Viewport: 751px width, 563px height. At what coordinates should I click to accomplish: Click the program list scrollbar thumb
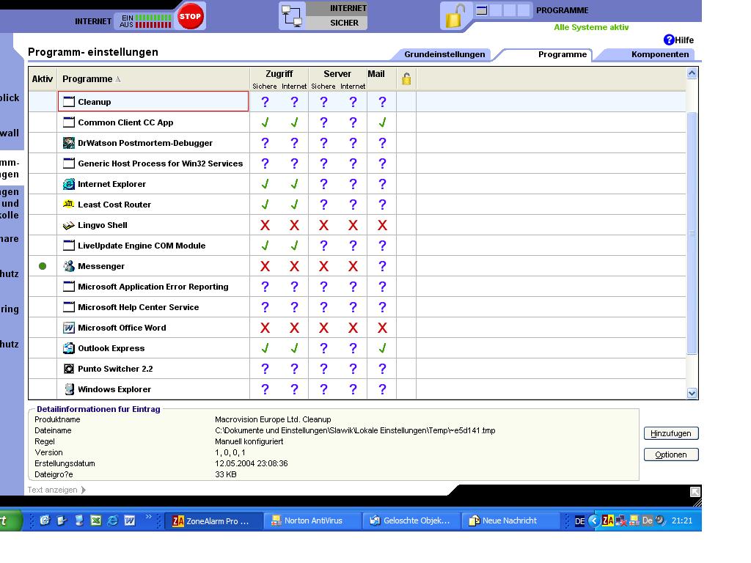coord(692,233)
